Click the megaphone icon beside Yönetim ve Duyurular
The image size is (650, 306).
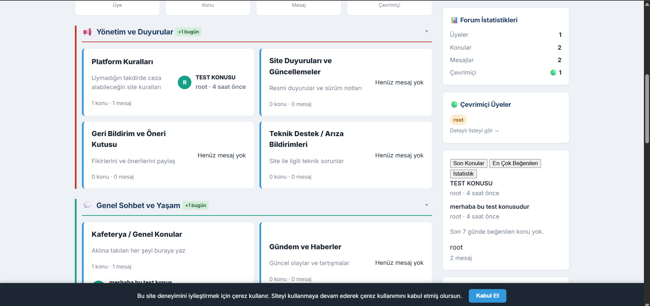[87, 32]
